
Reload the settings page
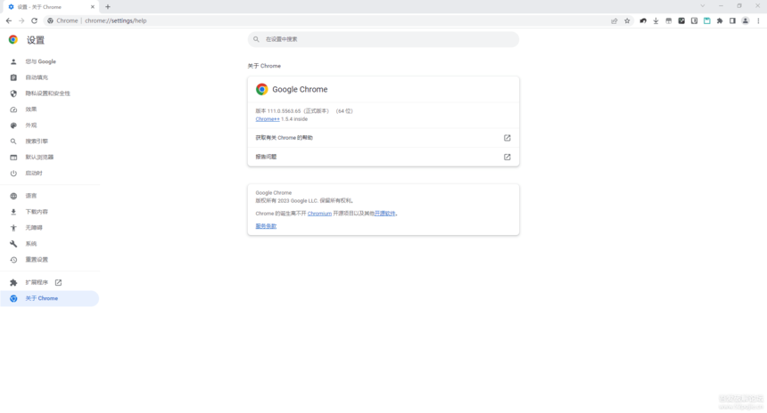[x=34, y=21]
